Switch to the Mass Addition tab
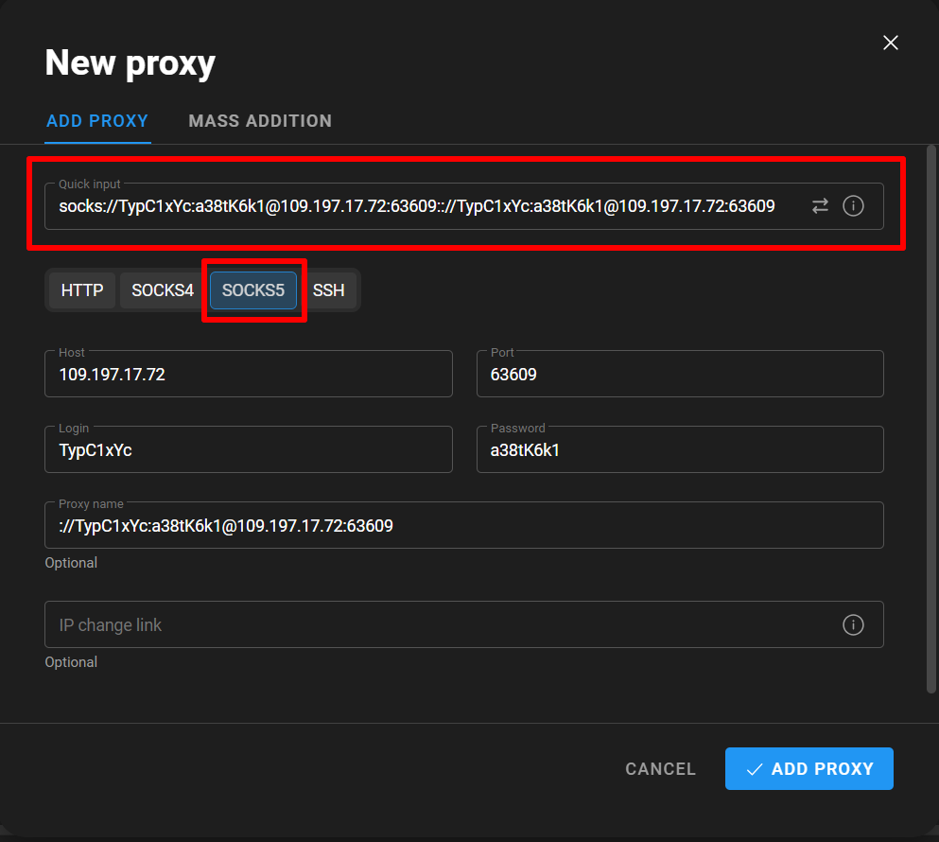This screenshot has width=939, height=842. point(260,121)
